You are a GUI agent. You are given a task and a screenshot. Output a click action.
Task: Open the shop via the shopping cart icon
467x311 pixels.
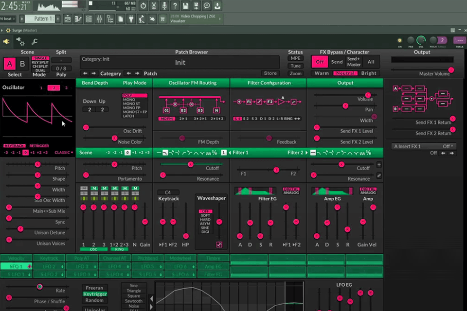click(x=162, y=18)
